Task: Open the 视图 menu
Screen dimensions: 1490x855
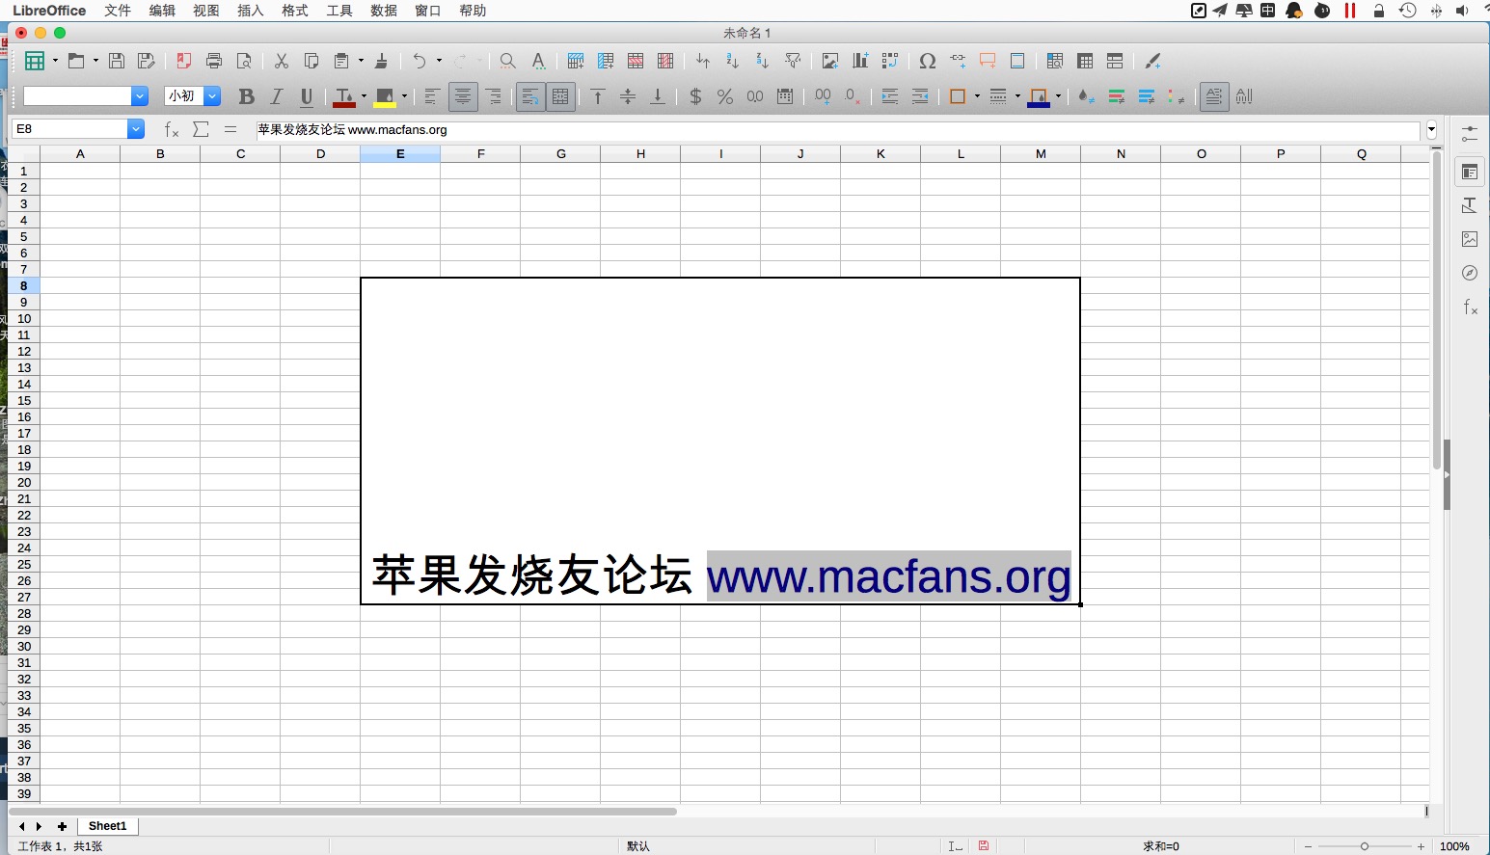Action: tap(206, 11)
